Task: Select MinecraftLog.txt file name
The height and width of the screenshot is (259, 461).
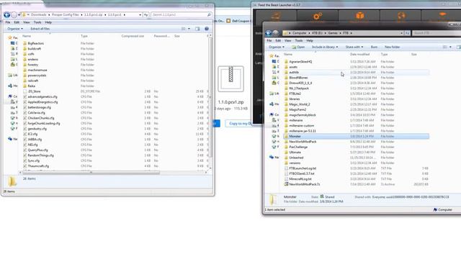Action: pos(300,179)
